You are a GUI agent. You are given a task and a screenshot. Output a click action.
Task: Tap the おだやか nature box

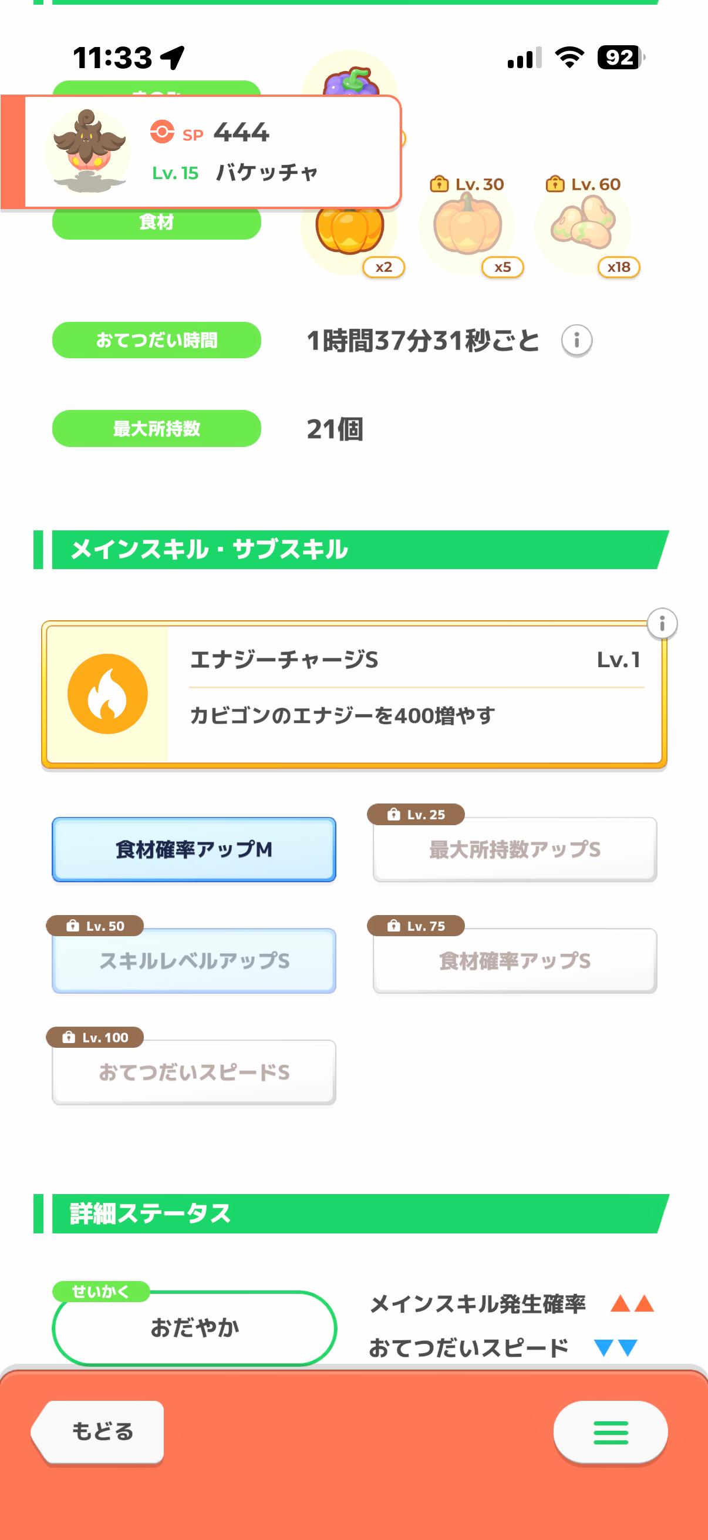195,1328
